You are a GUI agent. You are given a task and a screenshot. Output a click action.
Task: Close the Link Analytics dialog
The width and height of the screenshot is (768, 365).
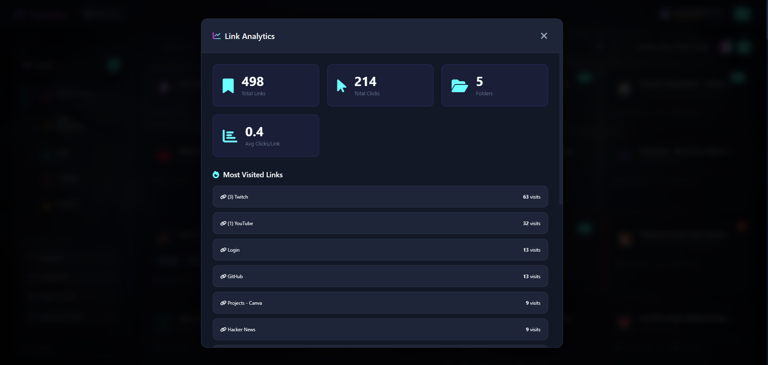(544, 36)
